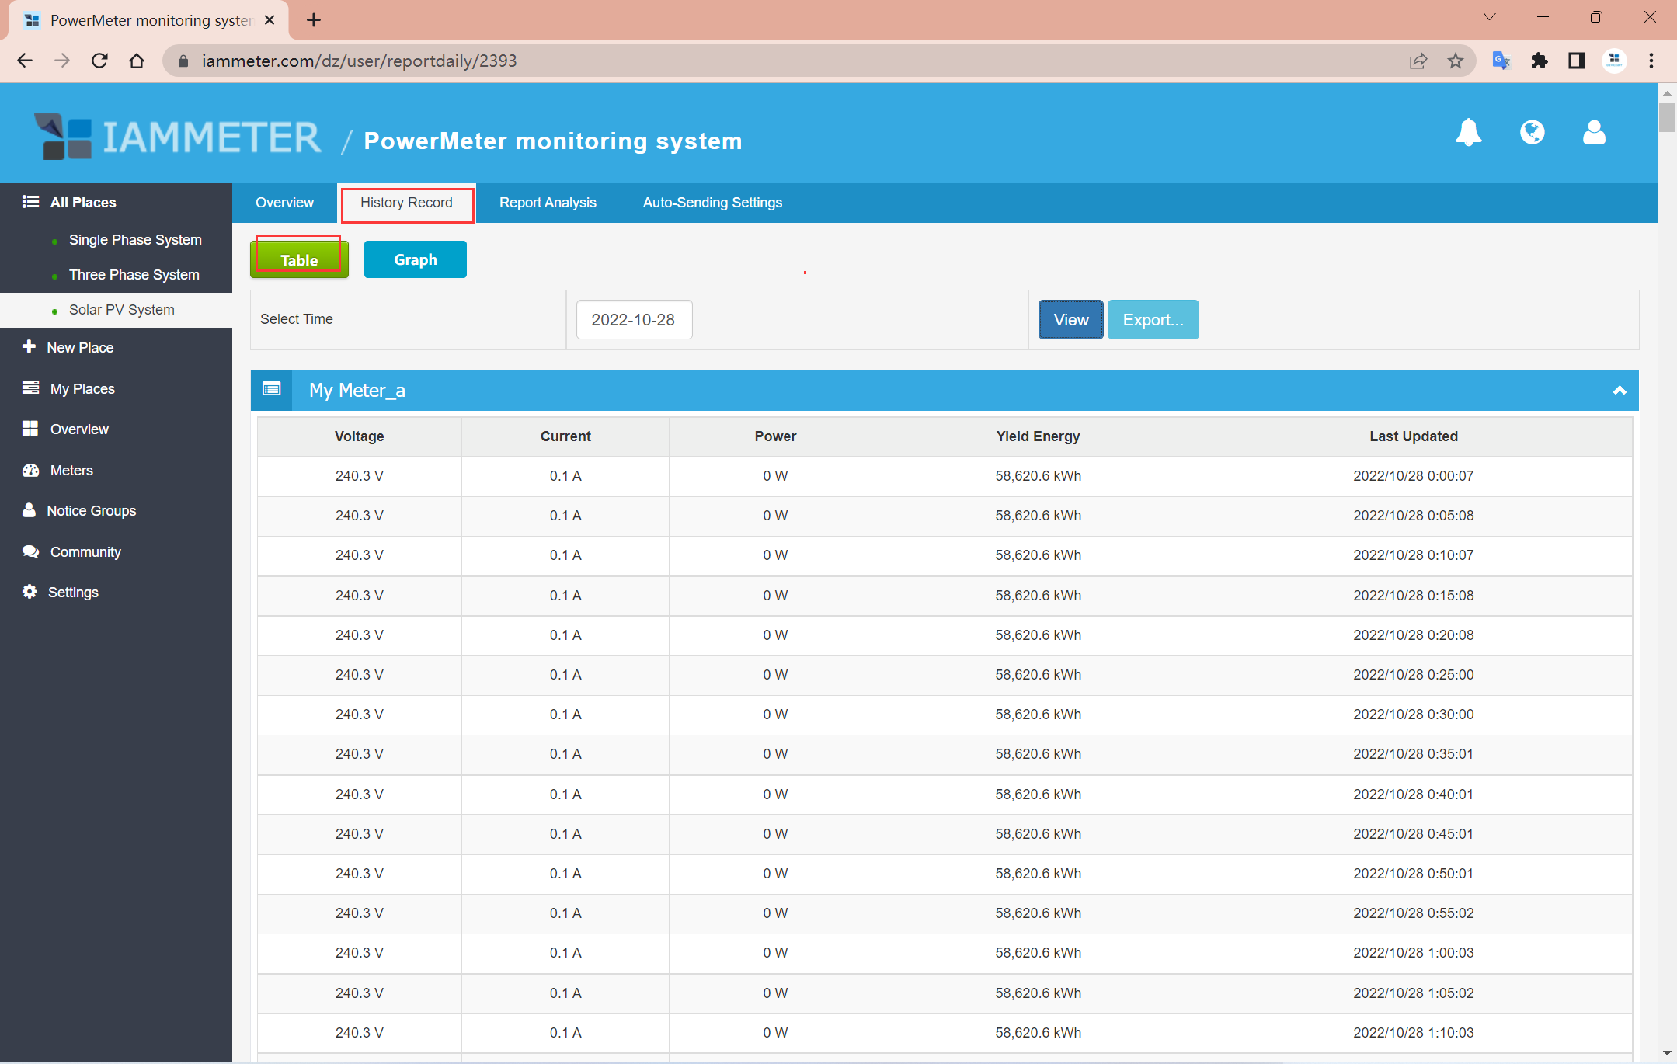1677x1064 pixels.
Task: Open Google Translate extension icon
Action: pyautogui.click(x=1501, y=61)
